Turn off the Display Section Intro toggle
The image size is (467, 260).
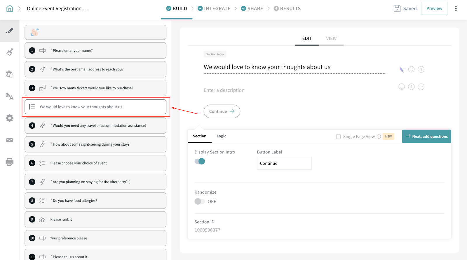click(x=200, y=161)
